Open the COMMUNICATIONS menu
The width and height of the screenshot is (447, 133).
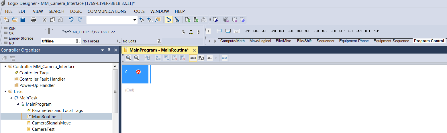click(107, 11)
